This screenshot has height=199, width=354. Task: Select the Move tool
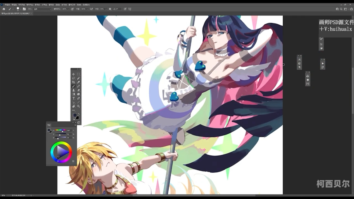(x=73, y=74)
